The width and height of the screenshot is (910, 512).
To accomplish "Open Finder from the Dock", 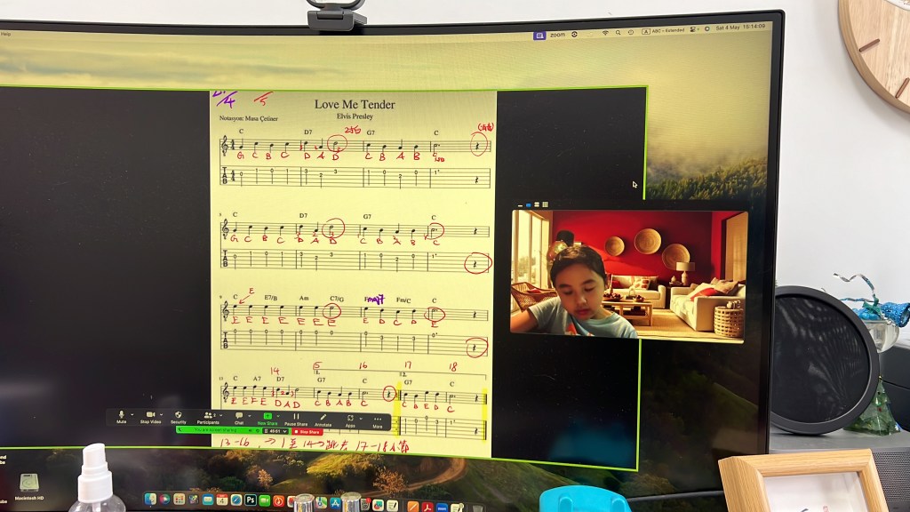I will (150, 500).
